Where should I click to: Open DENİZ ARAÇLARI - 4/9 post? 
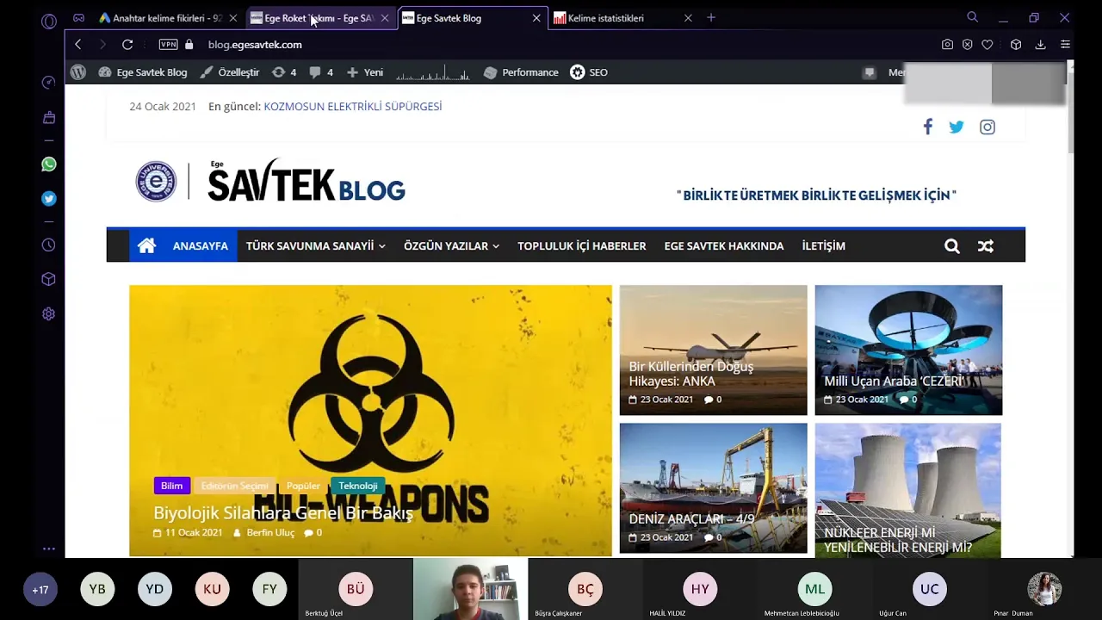coord(691,519)
